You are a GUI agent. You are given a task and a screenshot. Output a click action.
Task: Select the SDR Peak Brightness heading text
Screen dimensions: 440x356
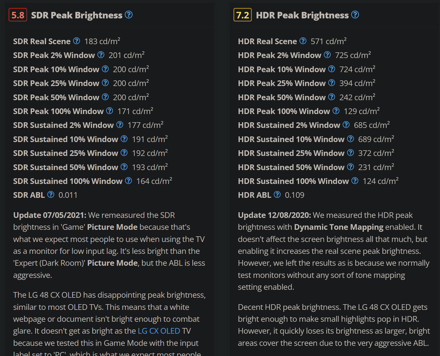[77, 15]
